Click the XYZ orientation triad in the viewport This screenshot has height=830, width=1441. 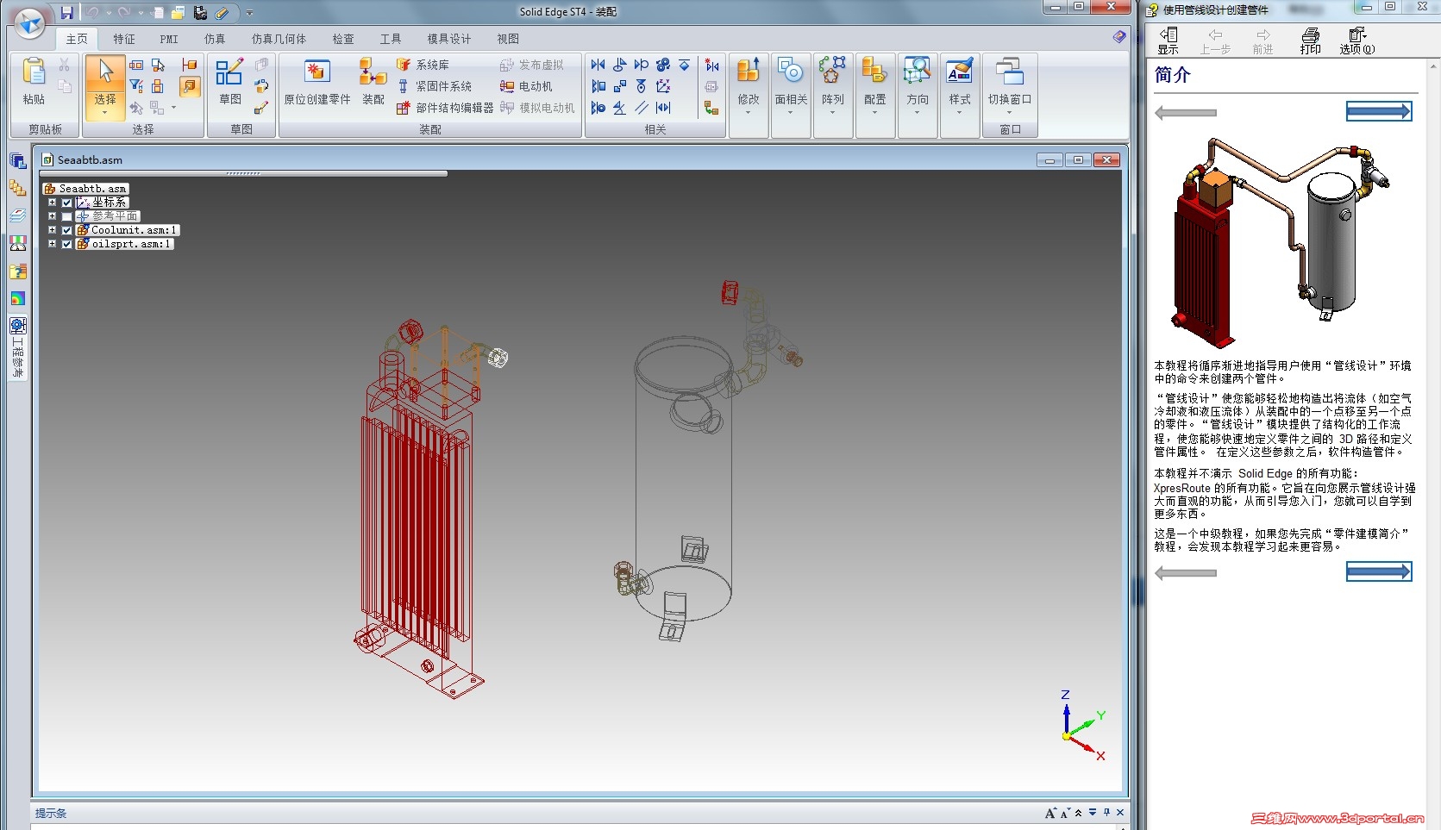click(x=1082, y=726)
